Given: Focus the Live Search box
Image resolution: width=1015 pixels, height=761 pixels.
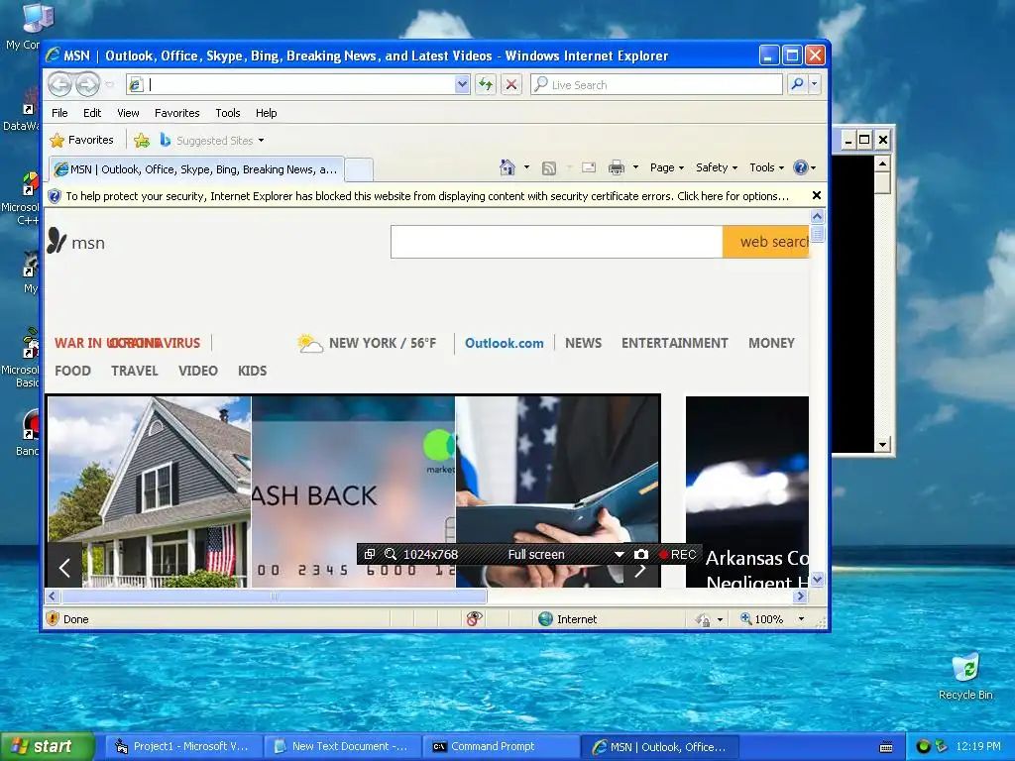Looking at the screenshot, I should 656,84.
